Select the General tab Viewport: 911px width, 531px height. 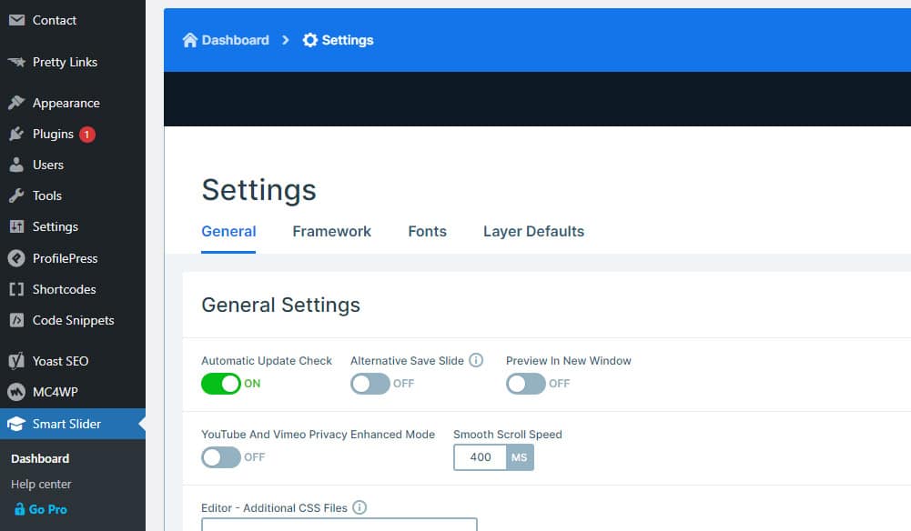click(x=228, y=232)
